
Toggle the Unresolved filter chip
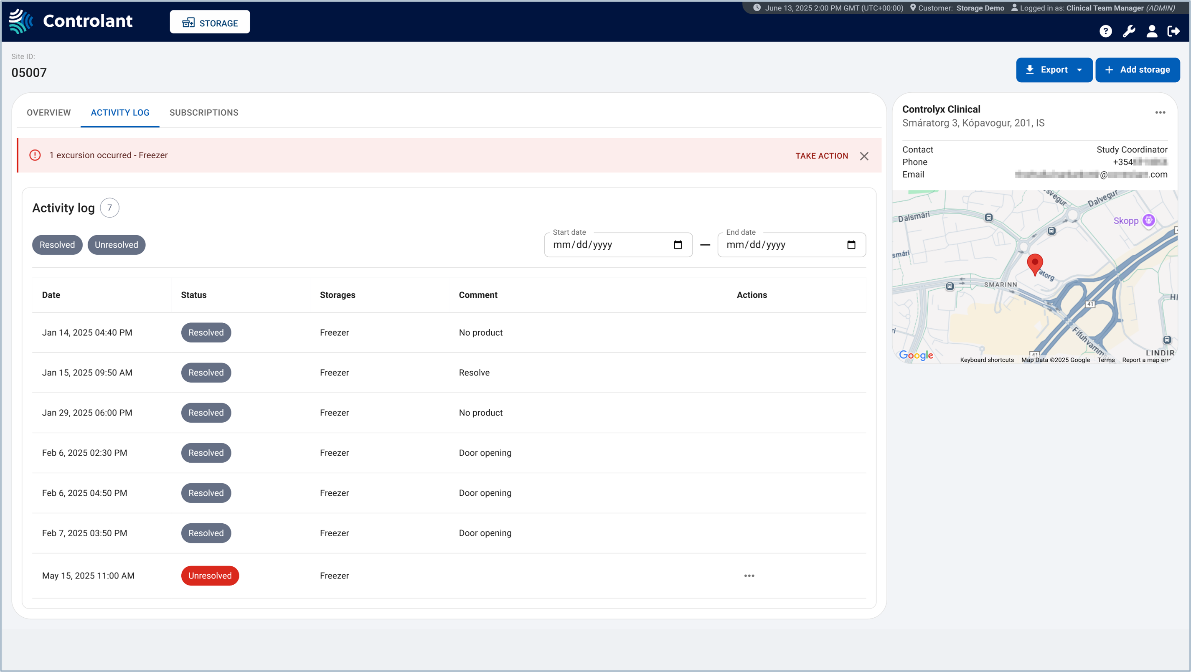point(117,244)
